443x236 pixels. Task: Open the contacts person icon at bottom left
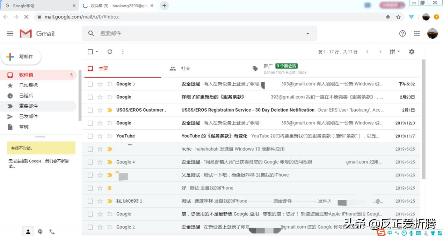[x=28, y=231]
